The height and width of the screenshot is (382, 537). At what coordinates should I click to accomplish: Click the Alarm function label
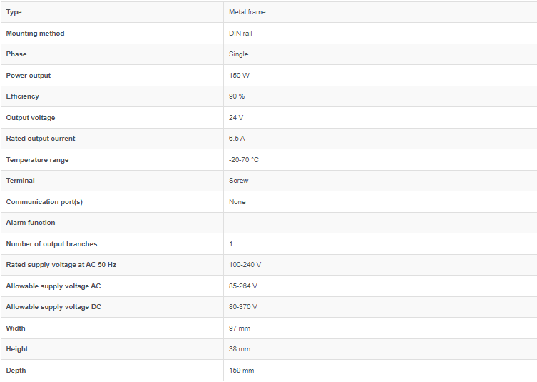tap(31, 223)
